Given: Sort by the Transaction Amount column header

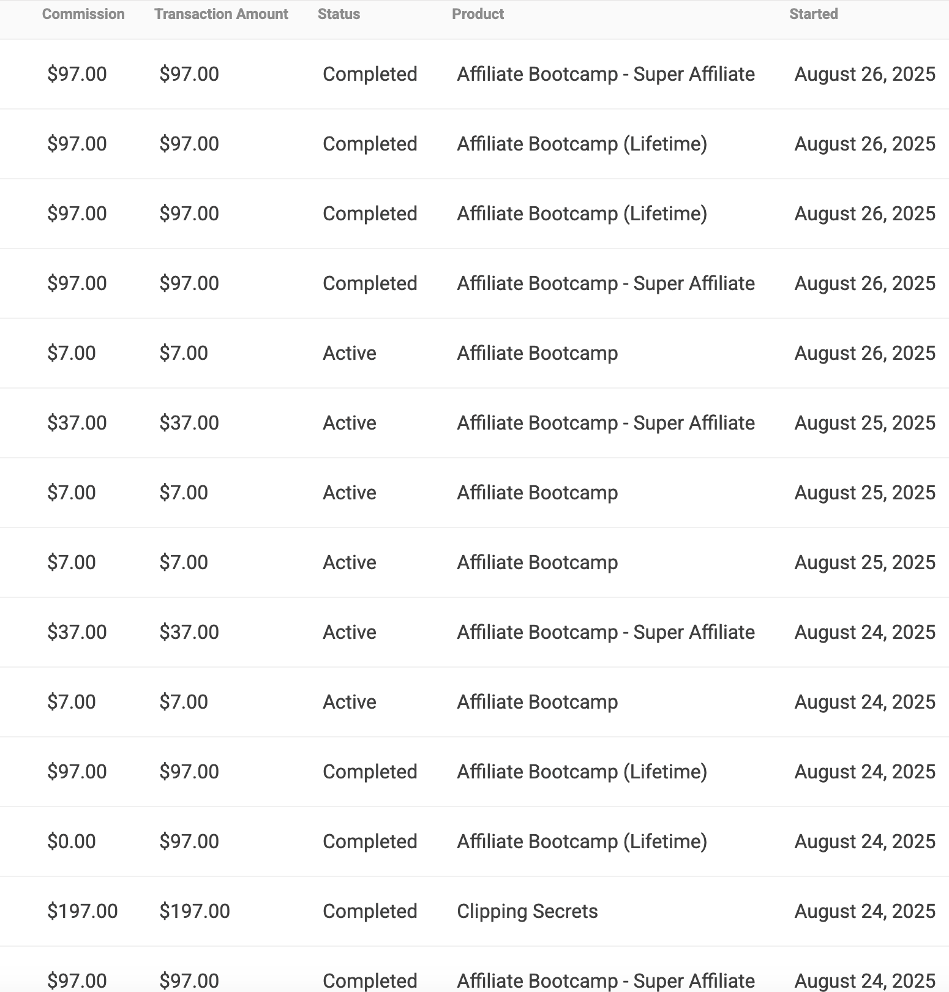Looking at the screenshot, I should (221, 14).
